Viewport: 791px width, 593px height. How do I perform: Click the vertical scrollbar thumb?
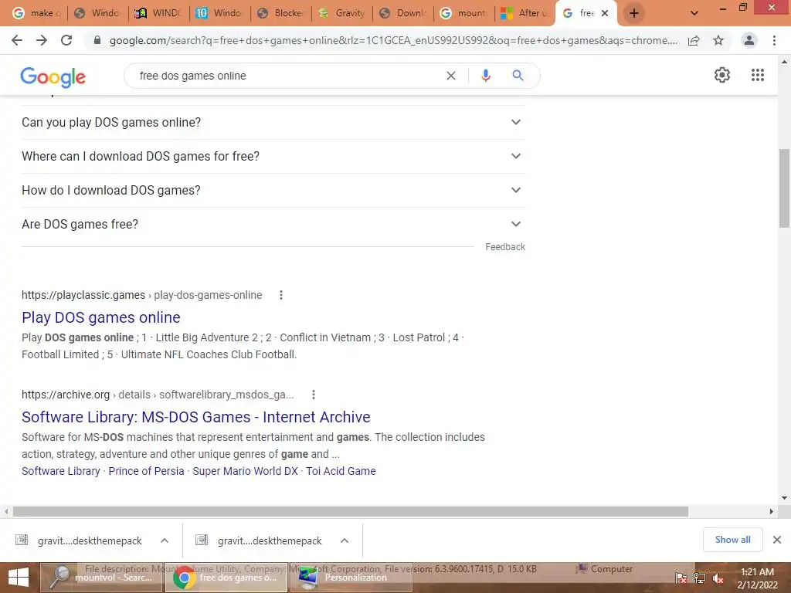784,188
